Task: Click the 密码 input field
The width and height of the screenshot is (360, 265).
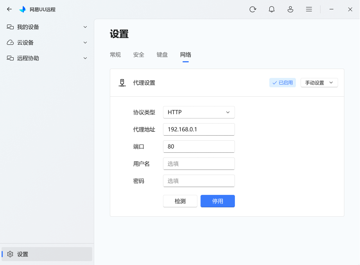Action: tap(199, 181)
